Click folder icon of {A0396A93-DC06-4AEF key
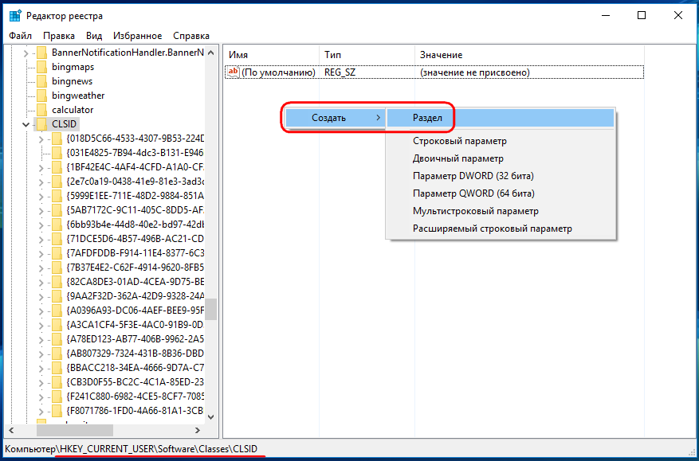This screenshot has height=461, width=699. 57,311
